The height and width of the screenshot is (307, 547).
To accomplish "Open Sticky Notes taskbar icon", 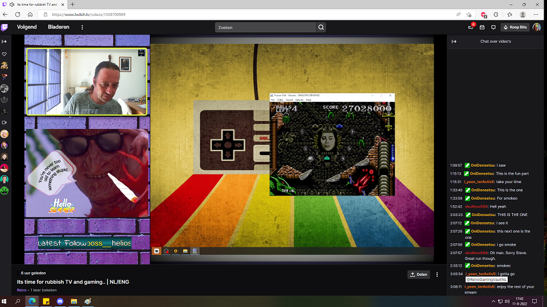I will click(46, 301).
